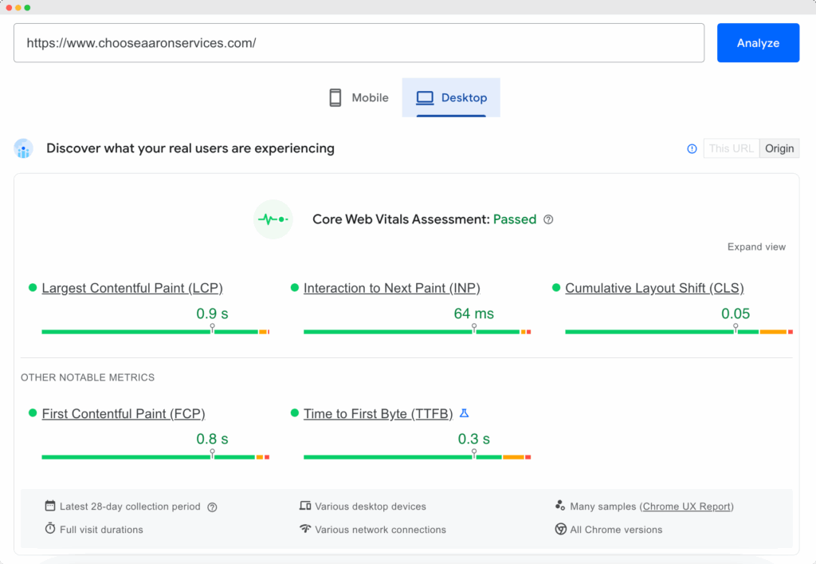Click the network connections signal icon
Screen dimensions: 816x564
(x=306, y=530)
